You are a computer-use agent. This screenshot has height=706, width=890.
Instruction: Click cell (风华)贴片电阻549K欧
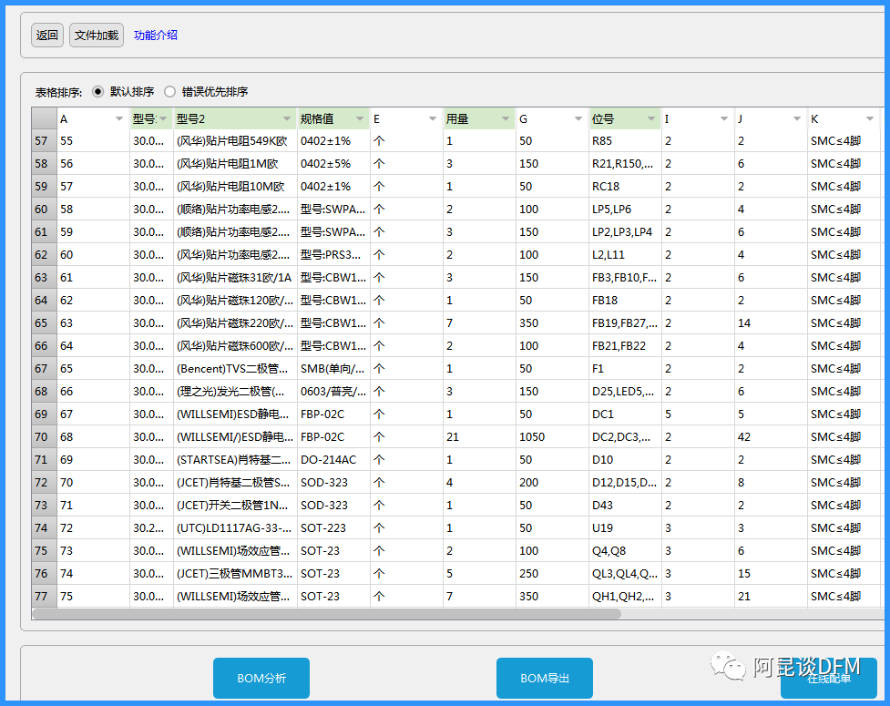(235, 141)
